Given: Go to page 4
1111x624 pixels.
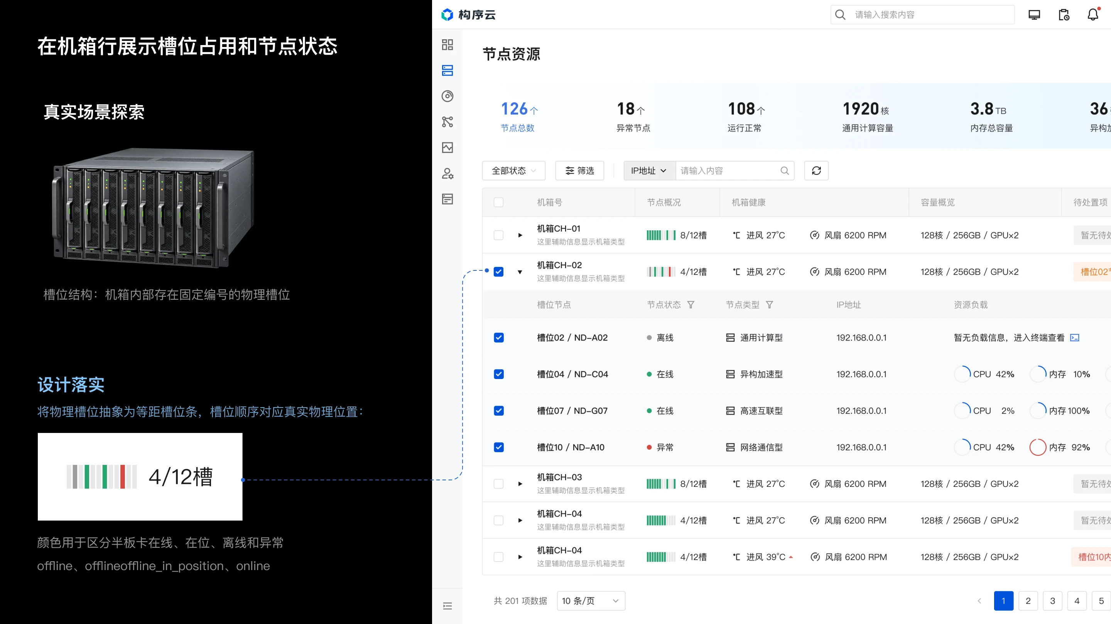Looking at the screenshot, I should pos(1077,601).
